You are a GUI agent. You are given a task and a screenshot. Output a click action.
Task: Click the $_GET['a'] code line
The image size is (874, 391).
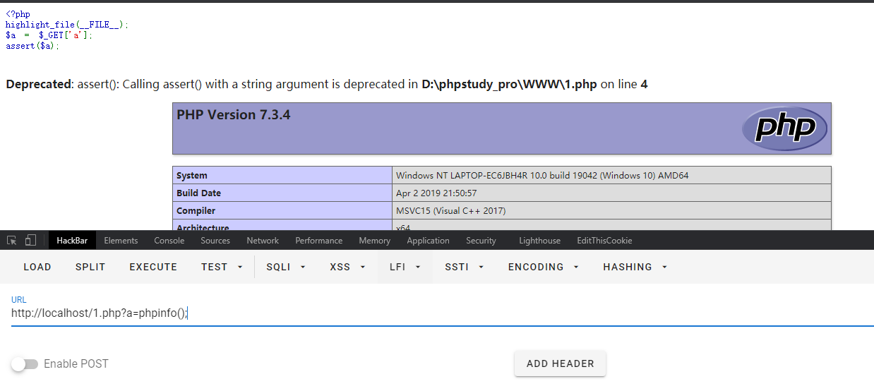click(x=49, y=35)
